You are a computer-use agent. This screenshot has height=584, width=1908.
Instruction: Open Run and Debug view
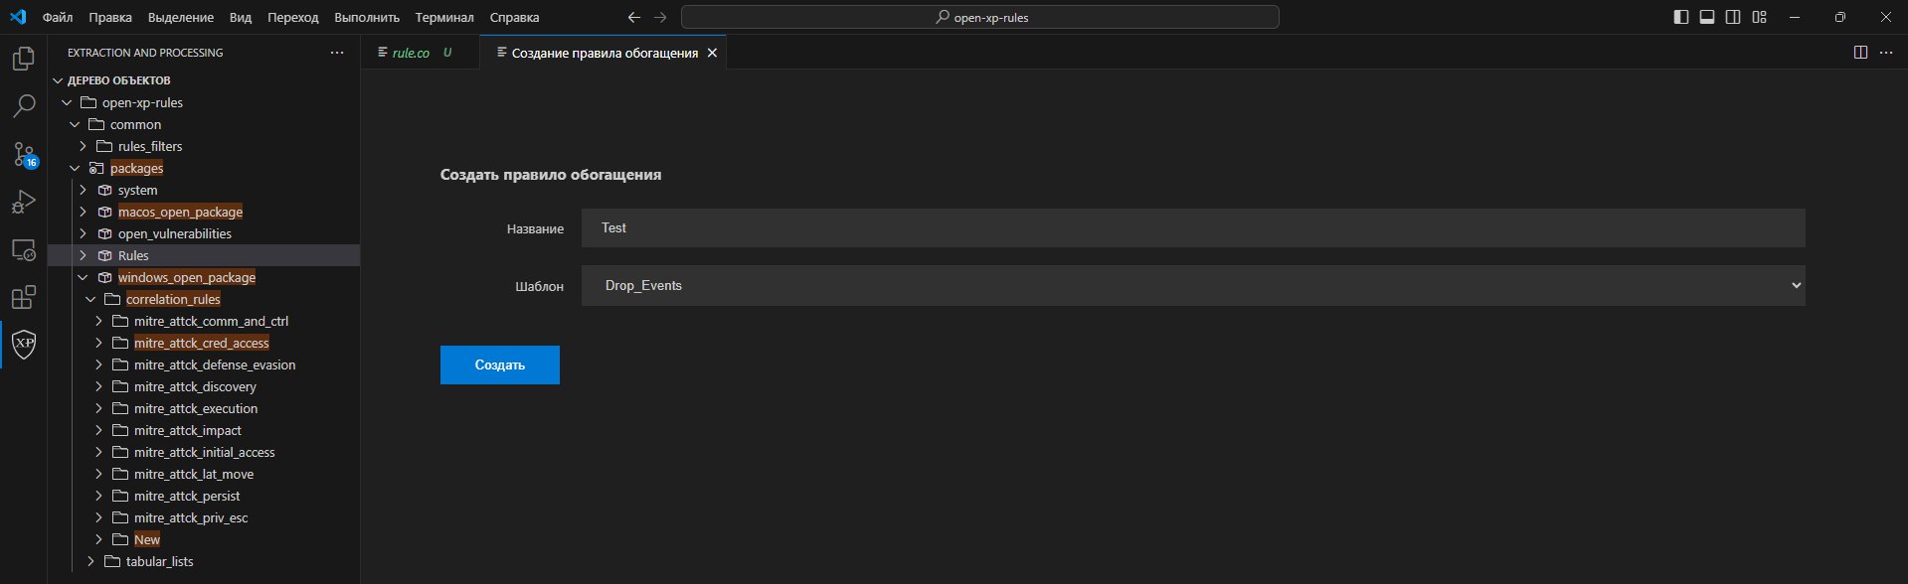24,202
